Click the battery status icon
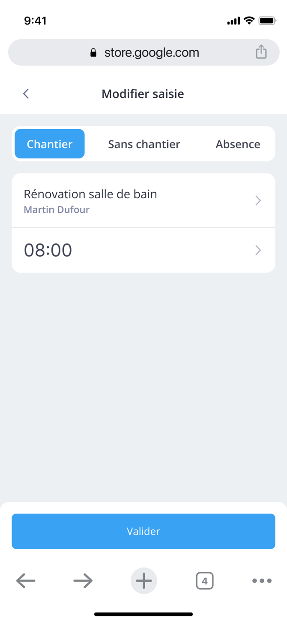Image resolution: width=287 pixels, height=622 pixels. [x=267, y=21]
